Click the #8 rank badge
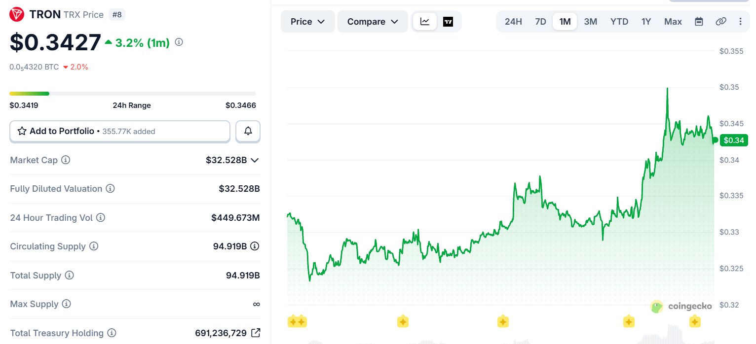The image size is (756, 344). (117, 15)
